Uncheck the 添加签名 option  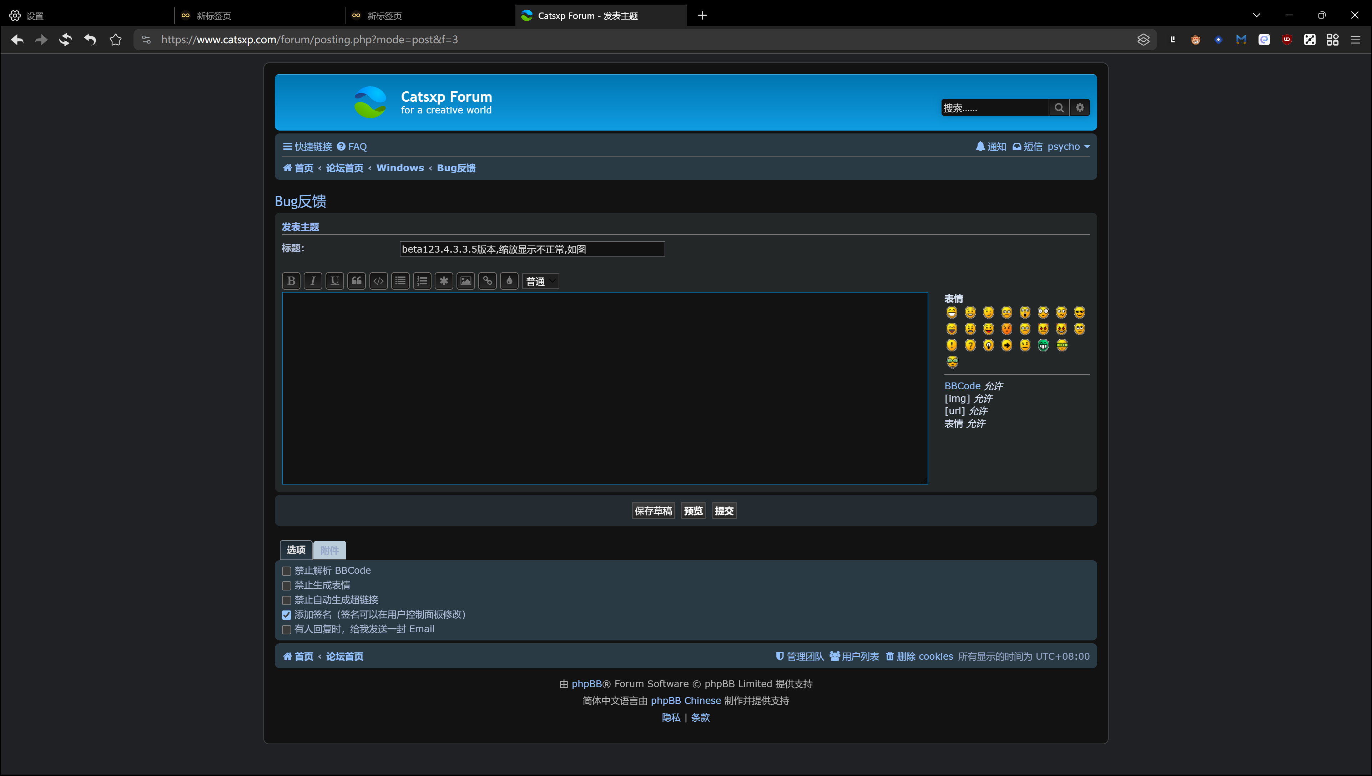(287, 615)
